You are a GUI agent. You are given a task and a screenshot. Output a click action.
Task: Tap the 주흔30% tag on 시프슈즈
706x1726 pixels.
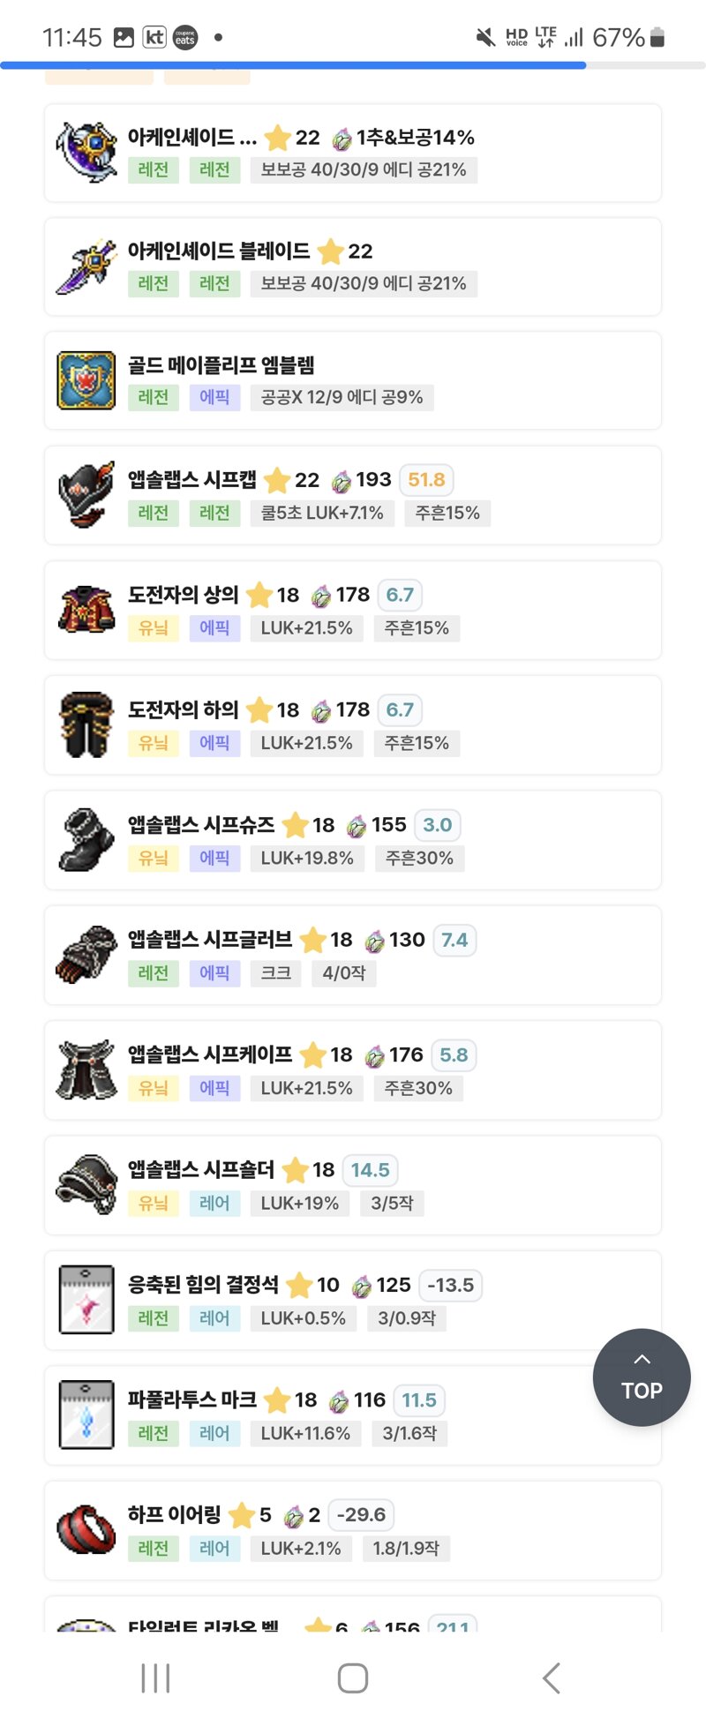419,859
